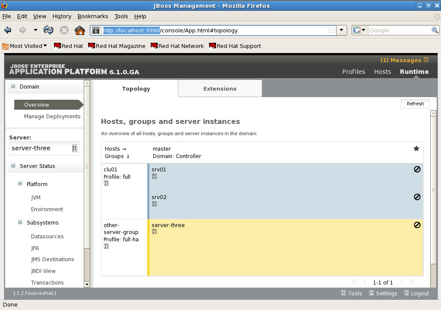441x310 pixels.
Task: Go to the Hosts section
Action: (383, 72)
